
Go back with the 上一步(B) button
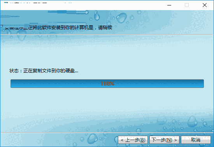(133, 140)
